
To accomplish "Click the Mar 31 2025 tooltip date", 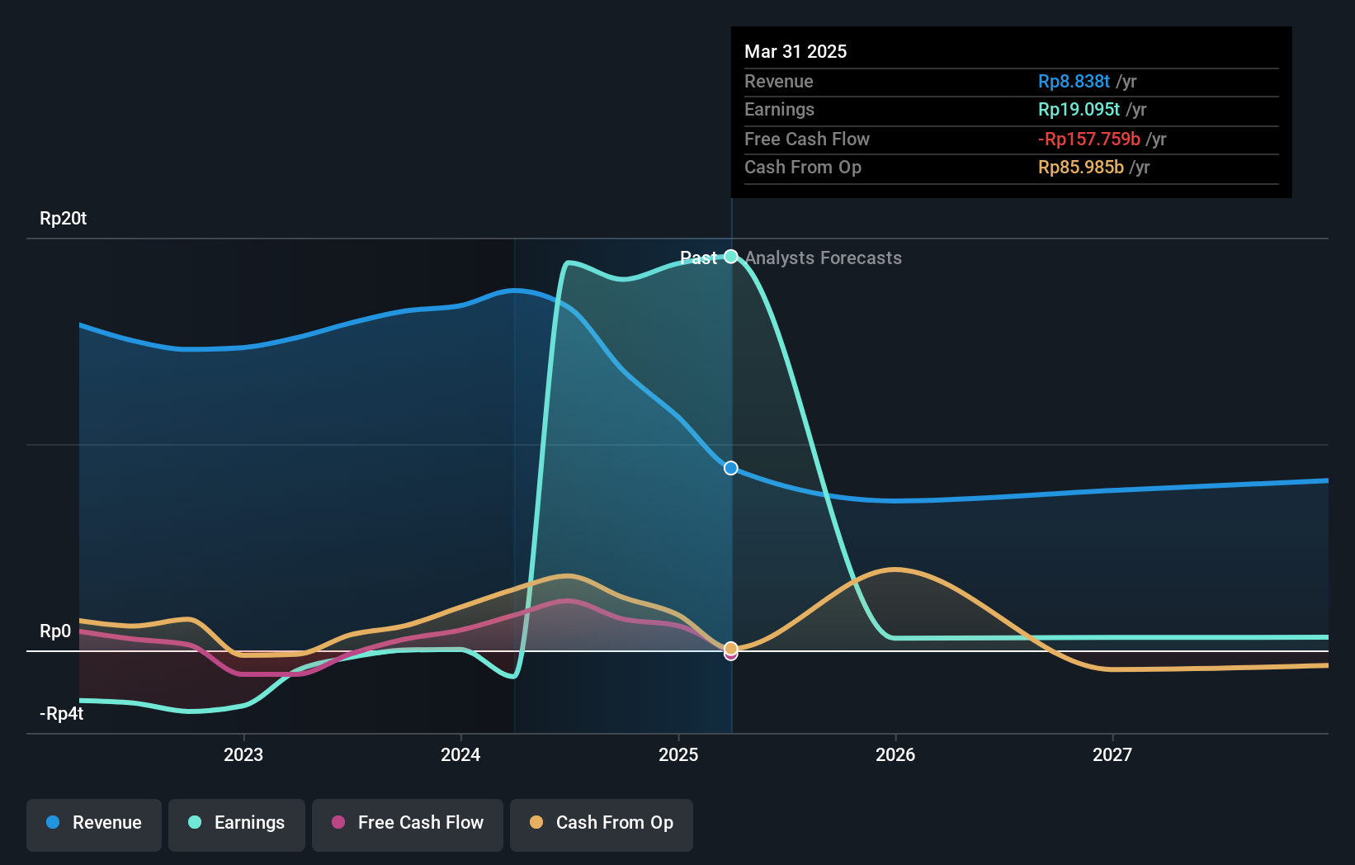I will pos(796,51).
